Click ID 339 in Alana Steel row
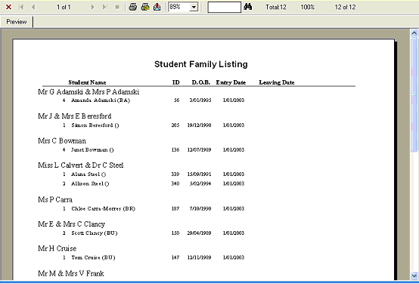This screenshot has width=419, height=284. tap(175, 174)
